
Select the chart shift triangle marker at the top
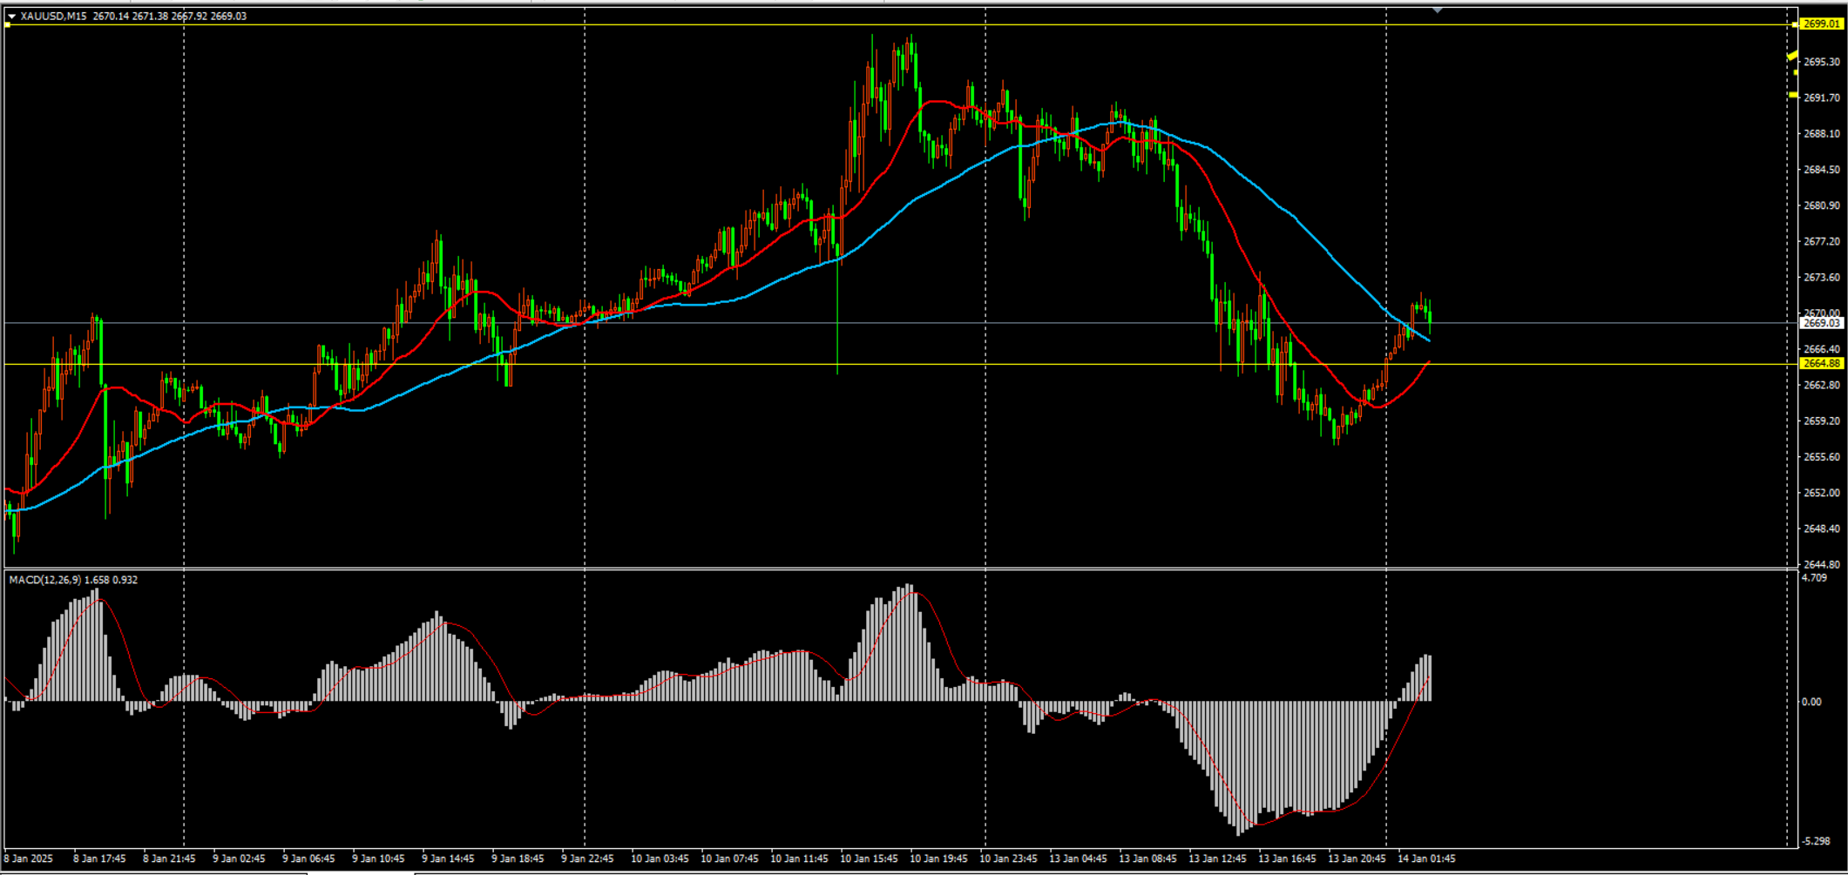click(1438, 10)
